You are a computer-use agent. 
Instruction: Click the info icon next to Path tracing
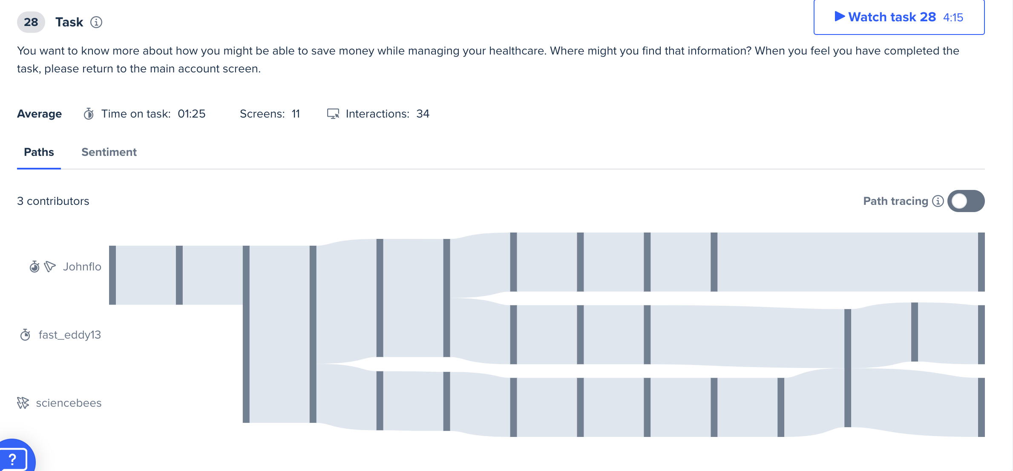[938, 201]
